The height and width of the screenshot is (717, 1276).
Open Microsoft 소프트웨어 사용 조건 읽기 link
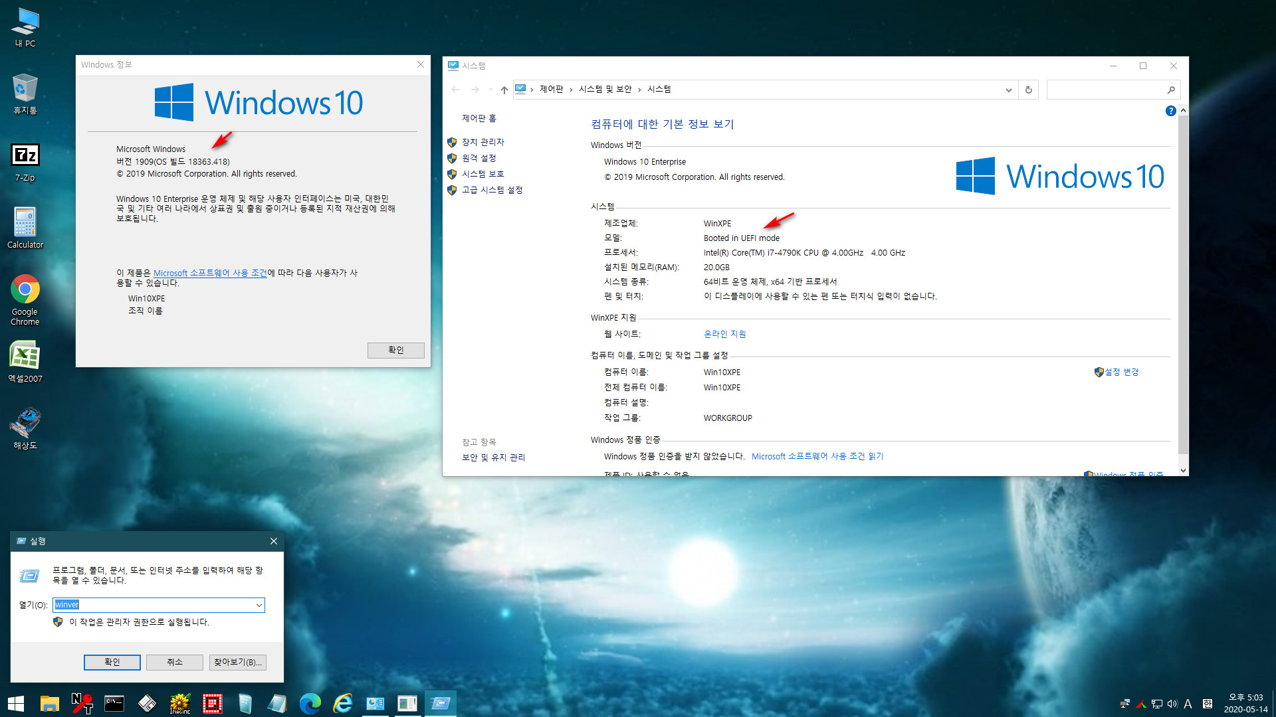pyautogui.click(x=817, y=456)
